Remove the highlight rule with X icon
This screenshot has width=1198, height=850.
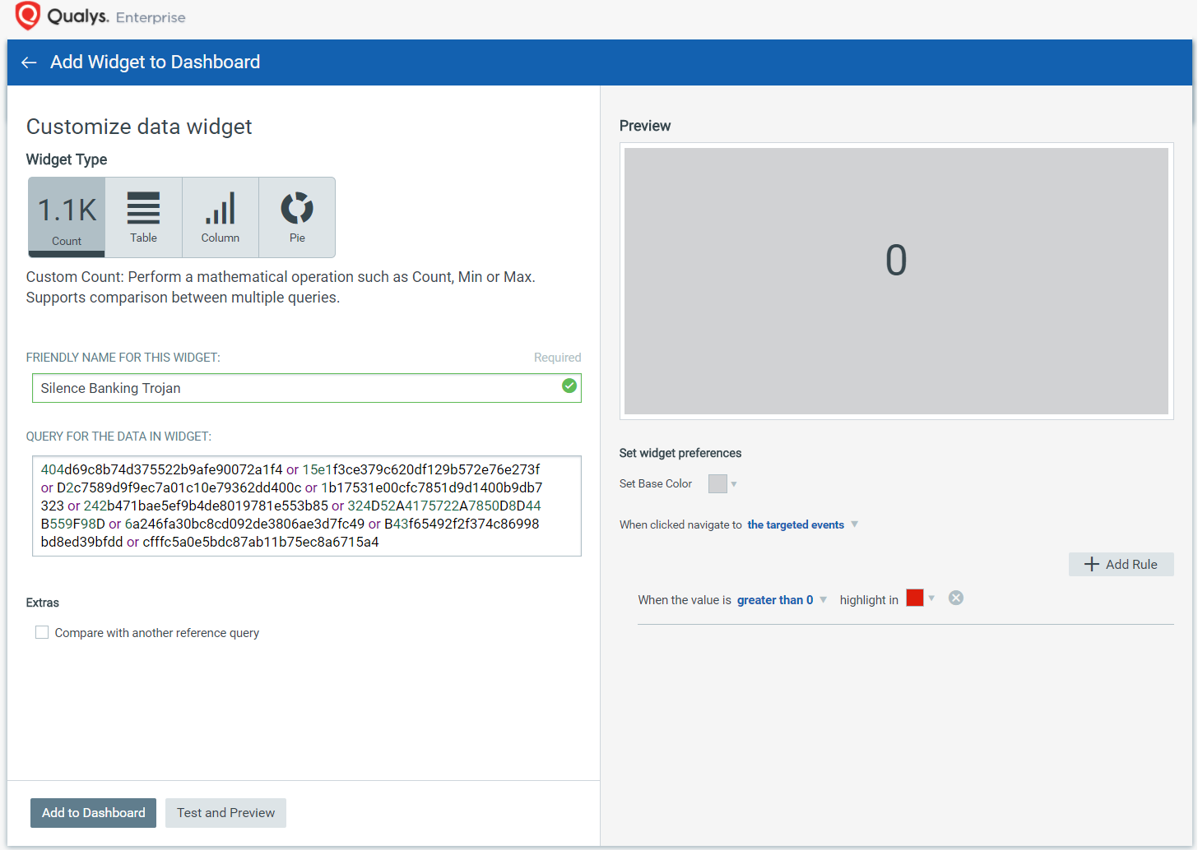click(956, 598)
